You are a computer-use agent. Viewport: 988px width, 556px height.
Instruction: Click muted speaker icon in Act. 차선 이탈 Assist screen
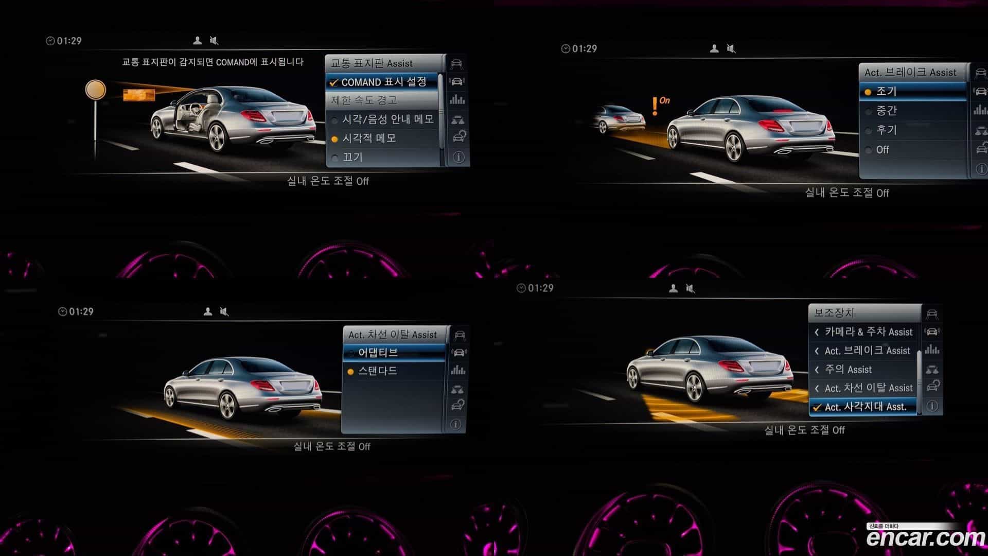pos(224,311)
